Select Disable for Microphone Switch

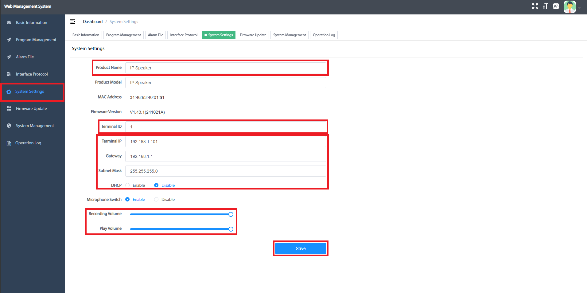[156, 199]
